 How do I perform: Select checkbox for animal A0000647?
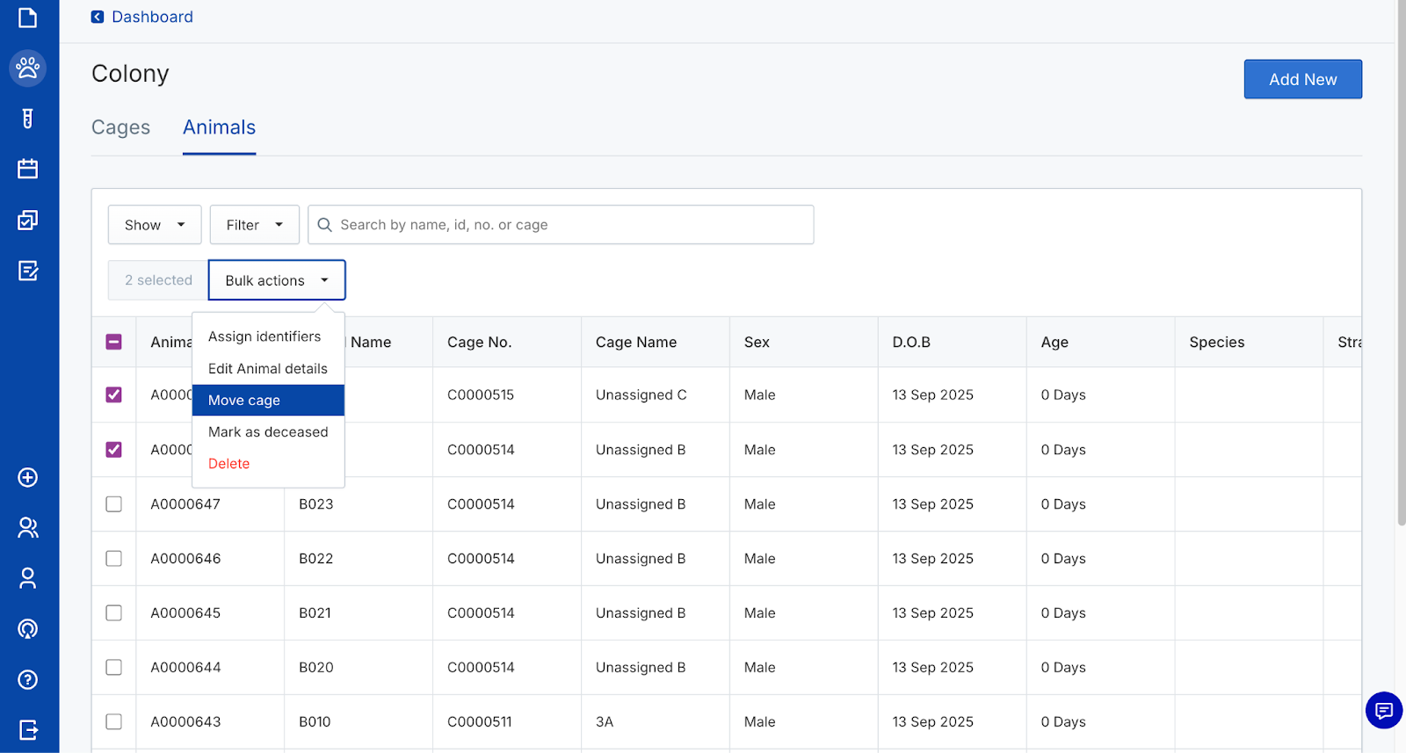[x=114, y=504]
